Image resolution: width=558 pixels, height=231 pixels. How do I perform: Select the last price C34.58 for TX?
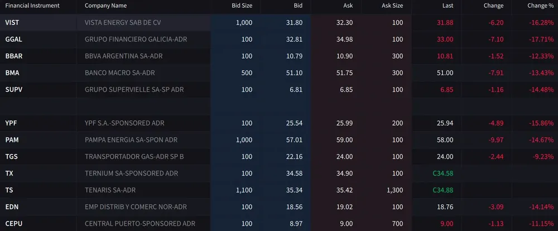(x=443, y=174)
